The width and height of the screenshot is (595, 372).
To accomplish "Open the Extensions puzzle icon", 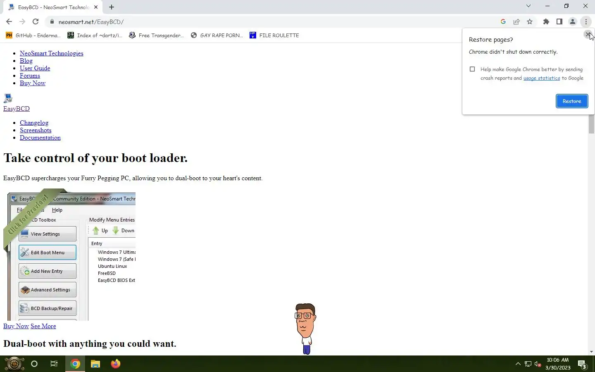I will point(546,21).
